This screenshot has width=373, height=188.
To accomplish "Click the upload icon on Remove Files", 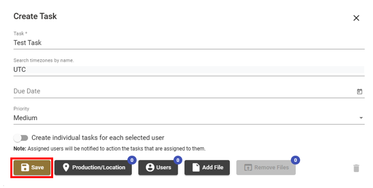I will pyautogui.click(x=248, y=167).
